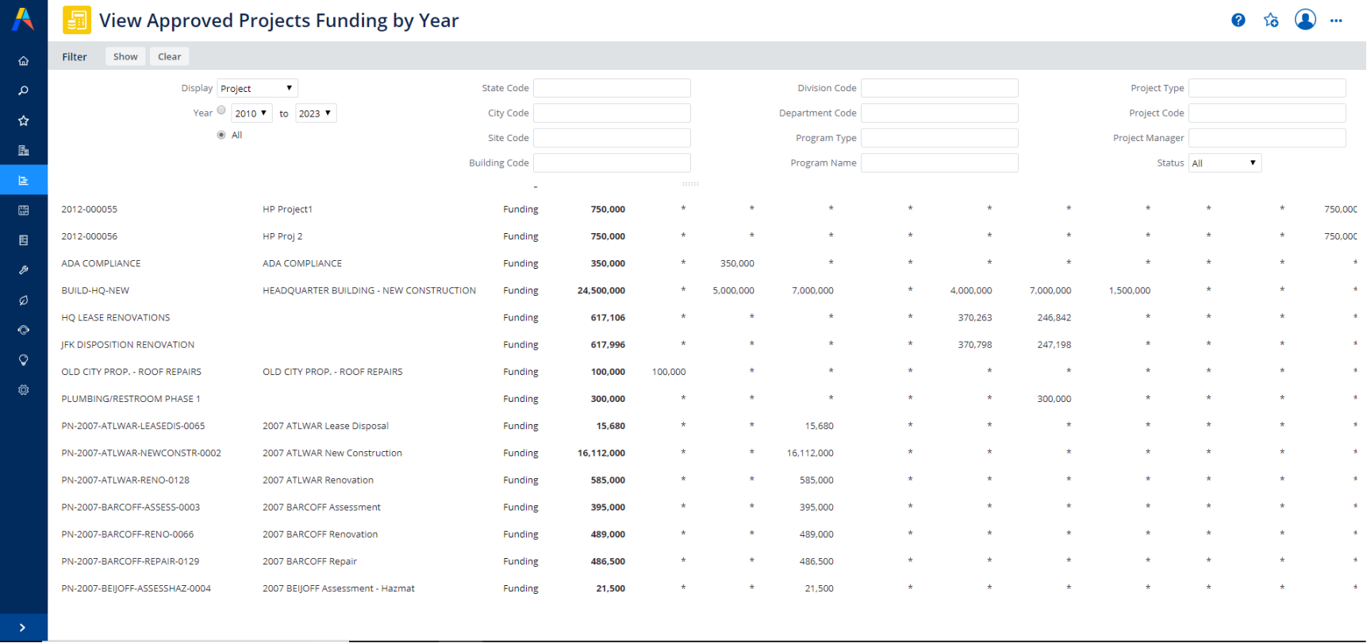Click the wrench maintenance sidebar icon
The width and height of the screenshot is (1367, 643).
click(x=24, y=270)
